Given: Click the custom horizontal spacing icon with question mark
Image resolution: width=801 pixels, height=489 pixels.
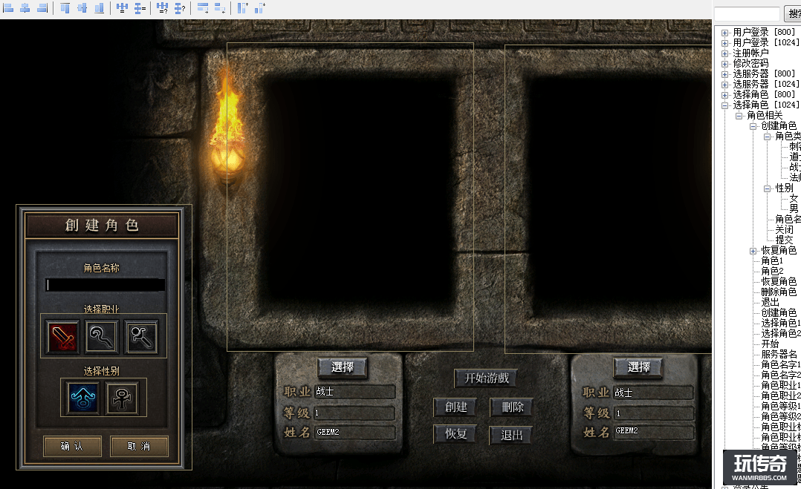Looking at the screenshot, I should [x=163, y=7].
